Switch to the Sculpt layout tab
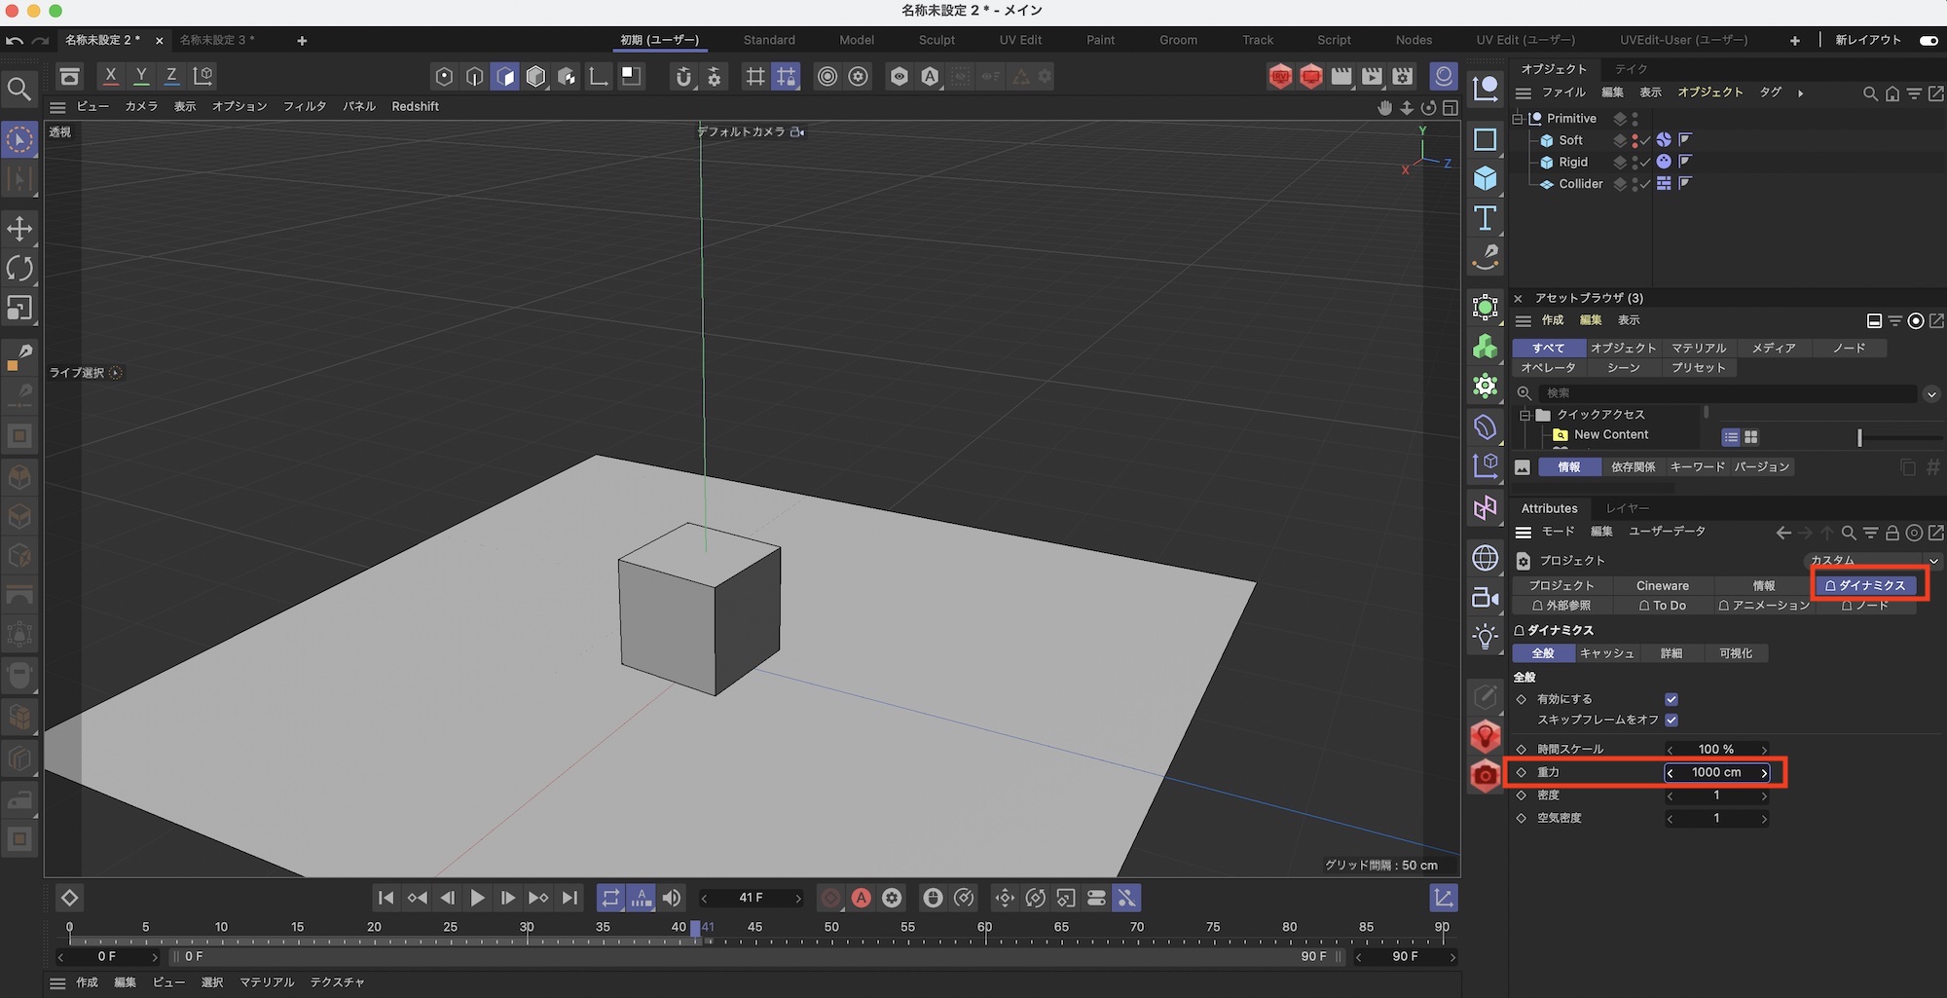The image size is (1947, 998). pyautogui.click(x=937, y=40)
